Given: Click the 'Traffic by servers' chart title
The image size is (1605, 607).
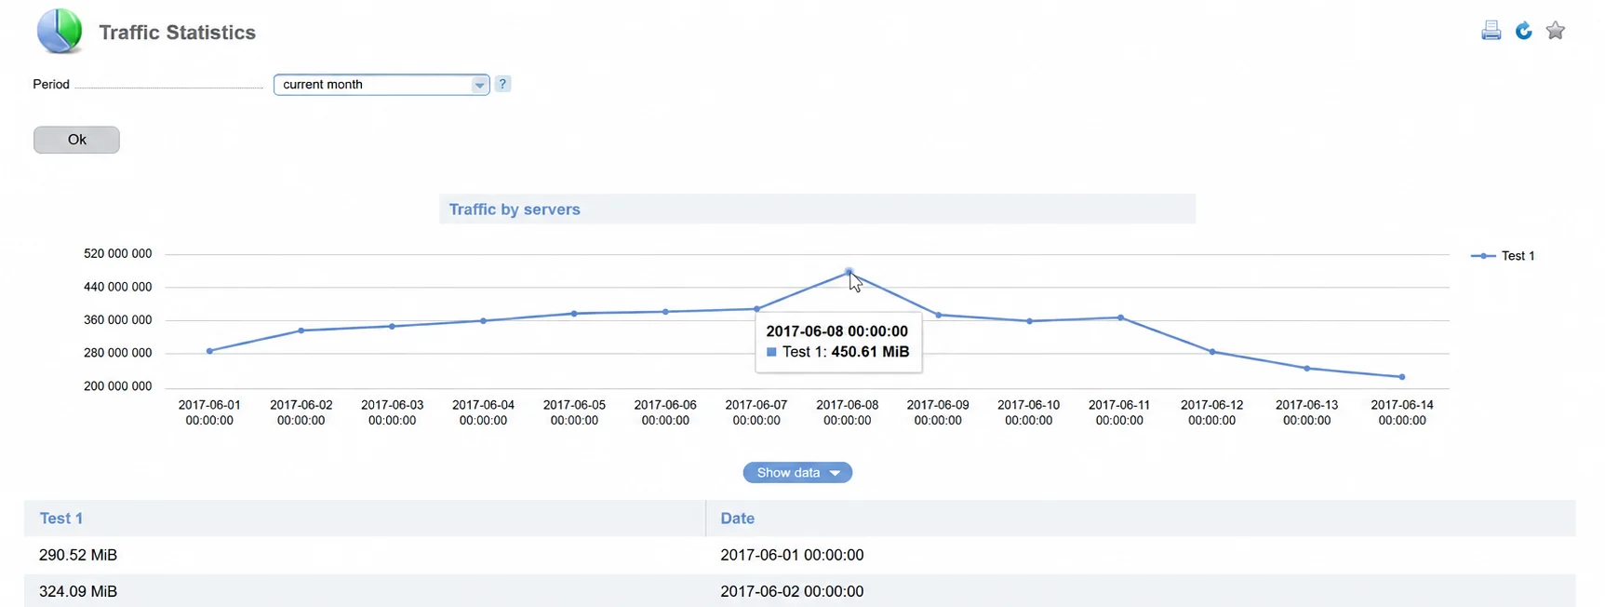Looking at the screenshot, I should (515, 209).
